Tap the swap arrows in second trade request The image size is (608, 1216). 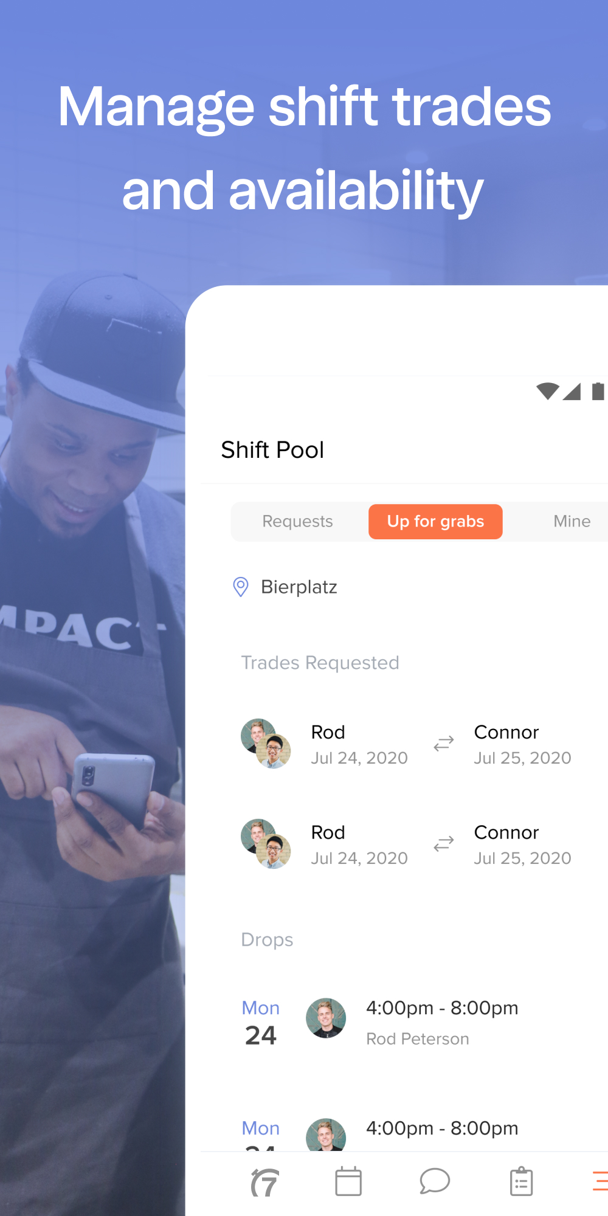(444, 843)
